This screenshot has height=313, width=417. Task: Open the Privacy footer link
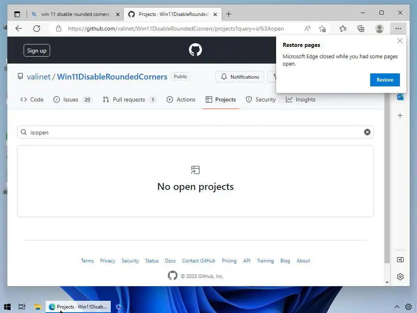pyautogui.click(x=108, y=260)
